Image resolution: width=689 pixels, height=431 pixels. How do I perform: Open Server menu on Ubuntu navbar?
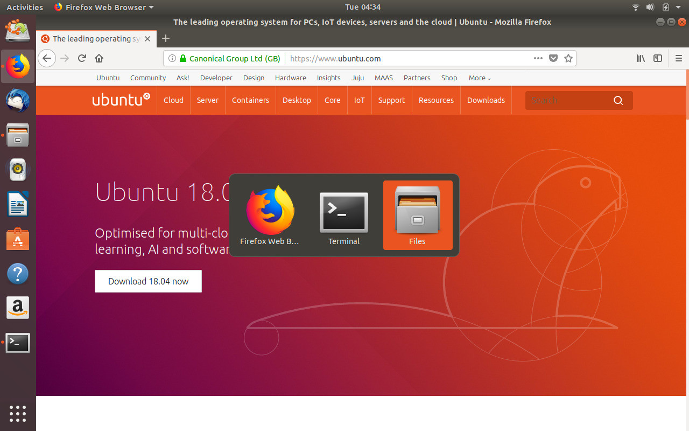(208, 100)
